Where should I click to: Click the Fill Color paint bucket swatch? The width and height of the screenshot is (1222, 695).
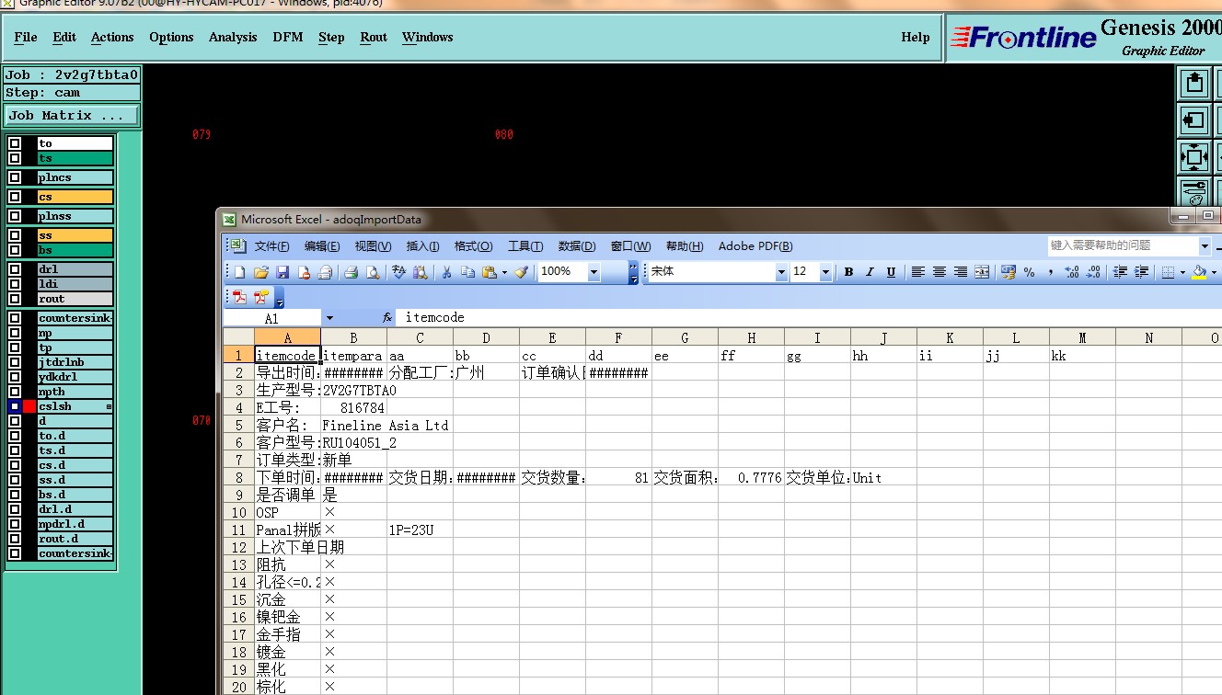1200,272
